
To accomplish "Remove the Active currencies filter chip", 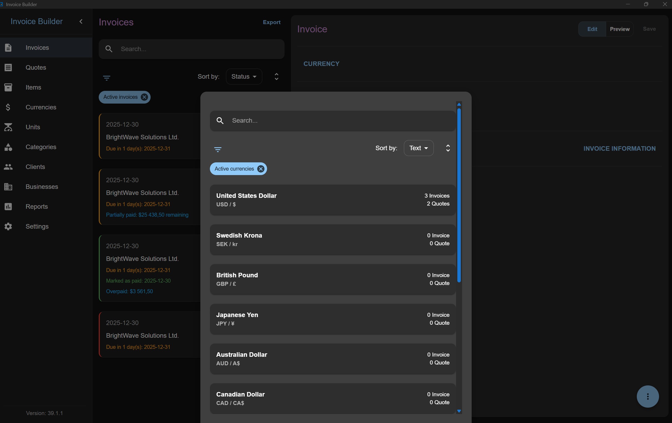I will coord(261,169).
